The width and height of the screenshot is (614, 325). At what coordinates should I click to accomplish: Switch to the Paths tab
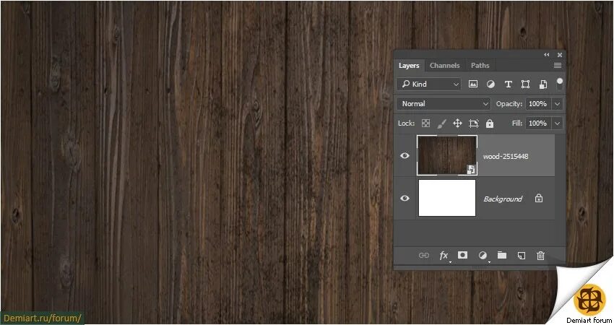480,66
